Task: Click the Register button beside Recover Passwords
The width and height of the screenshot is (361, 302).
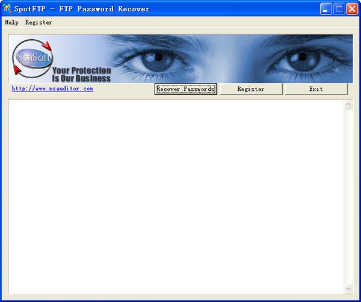Action: pyautogui.click(x=251, y=89)
